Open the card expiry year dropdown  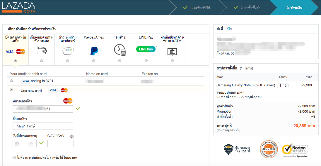click(31, 143)
